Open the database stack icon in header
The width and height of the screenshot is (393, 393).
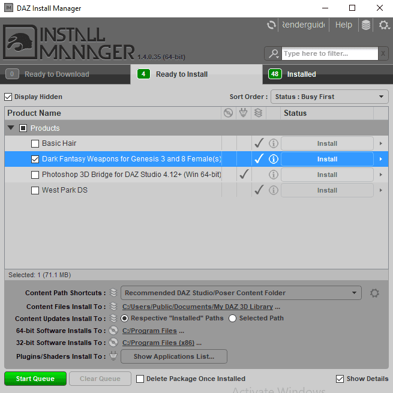click(365, 25)
